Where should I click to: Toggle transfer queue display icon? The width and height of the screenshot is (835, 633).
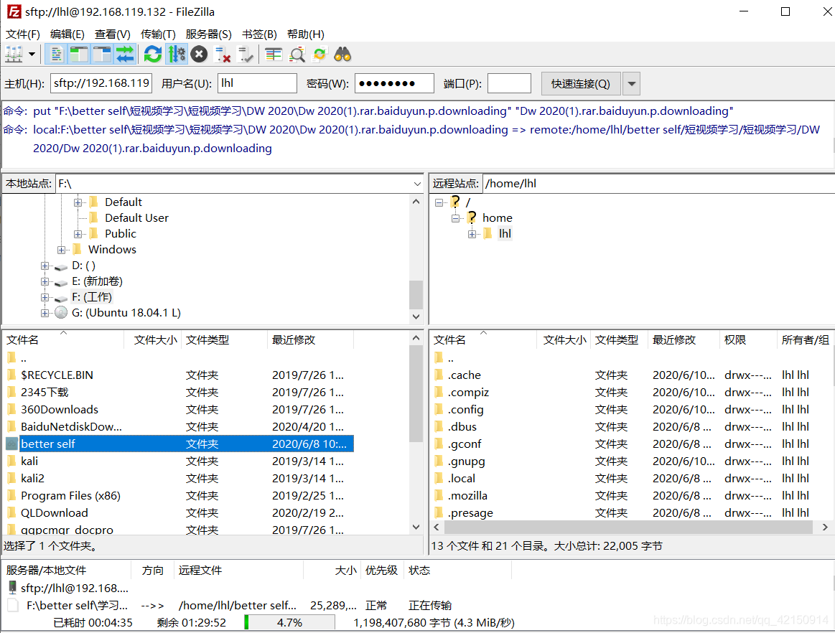[125, 55]
